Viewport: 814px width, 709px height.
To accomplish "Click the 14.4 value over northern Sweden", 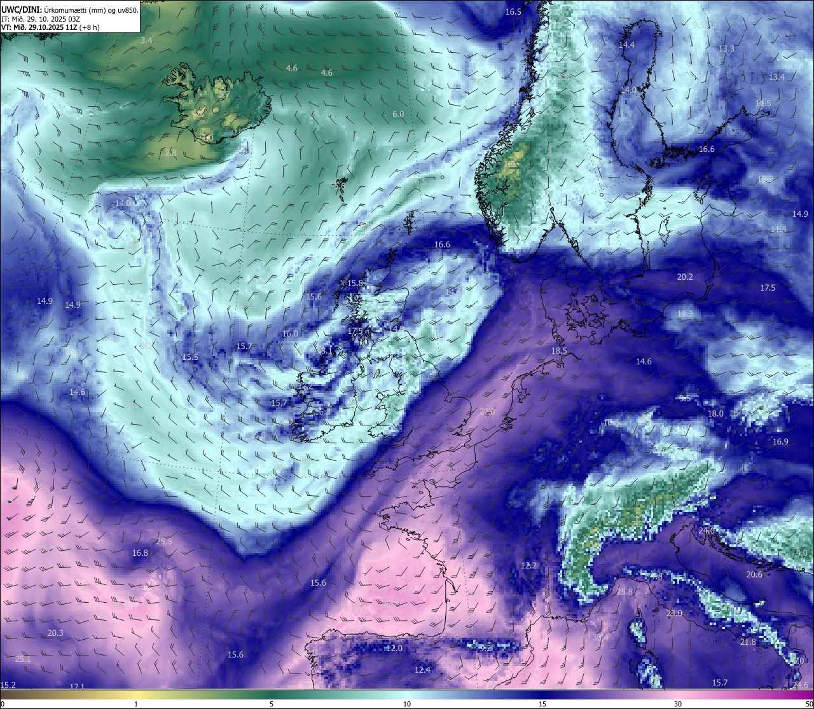I will point(626,45).
